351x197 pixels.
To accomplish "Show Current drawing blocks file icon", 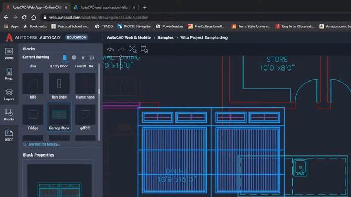I will click(x=65, y=57).
